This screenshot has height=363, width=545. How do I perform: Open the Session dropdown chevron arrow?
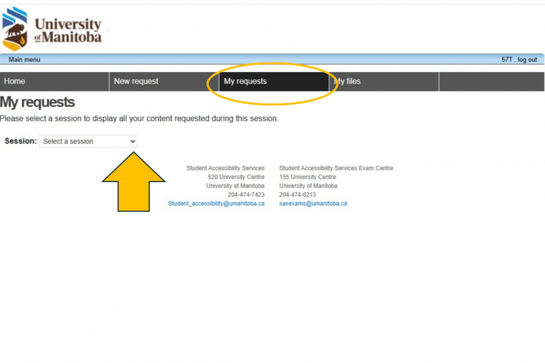[133, 141]
